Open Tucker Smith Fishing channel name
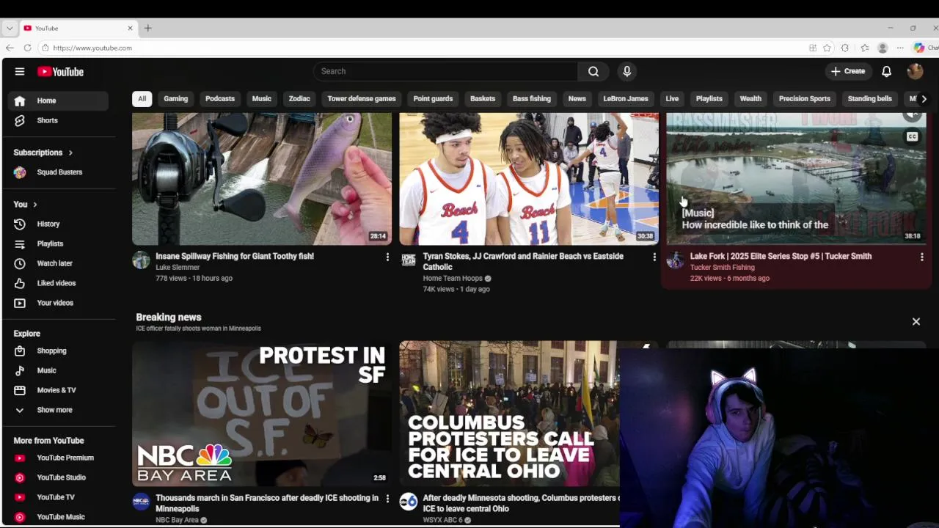Screen dimensions: 939x528 tap(722, 268)
